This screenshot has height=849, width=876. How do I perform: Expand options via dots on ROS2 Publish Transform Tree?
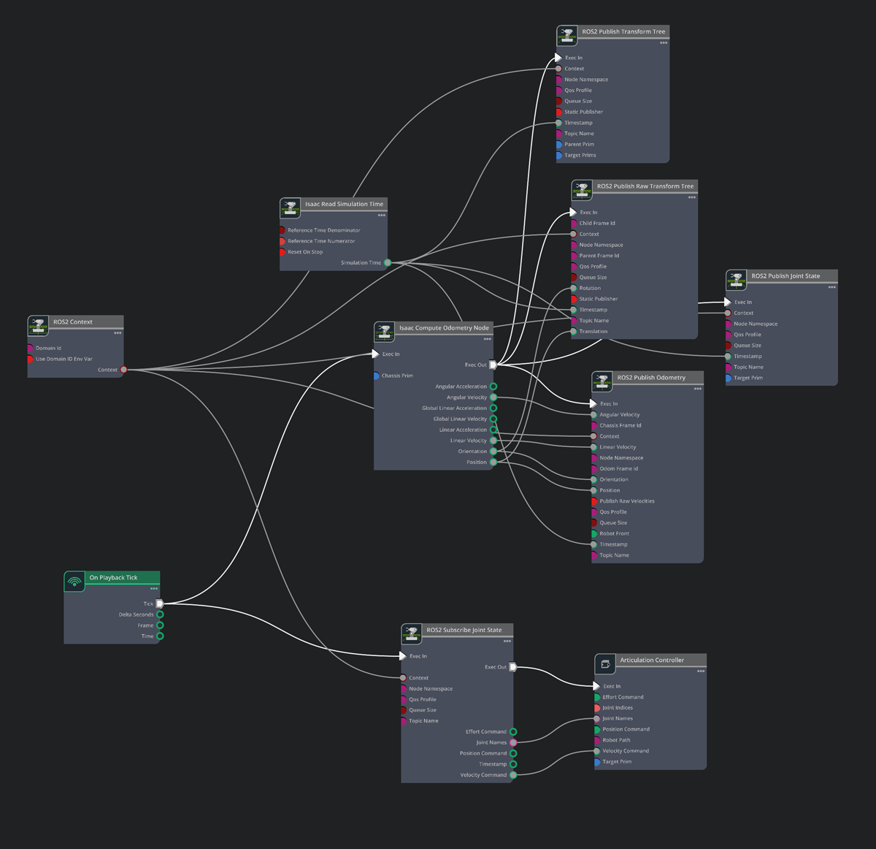click(x=664, y=43)
